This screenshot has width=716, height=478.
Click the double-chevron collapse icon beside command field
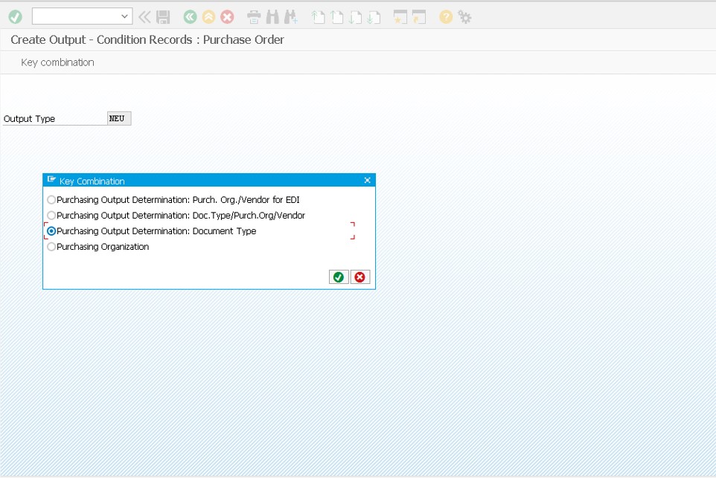tap(144, 17)
